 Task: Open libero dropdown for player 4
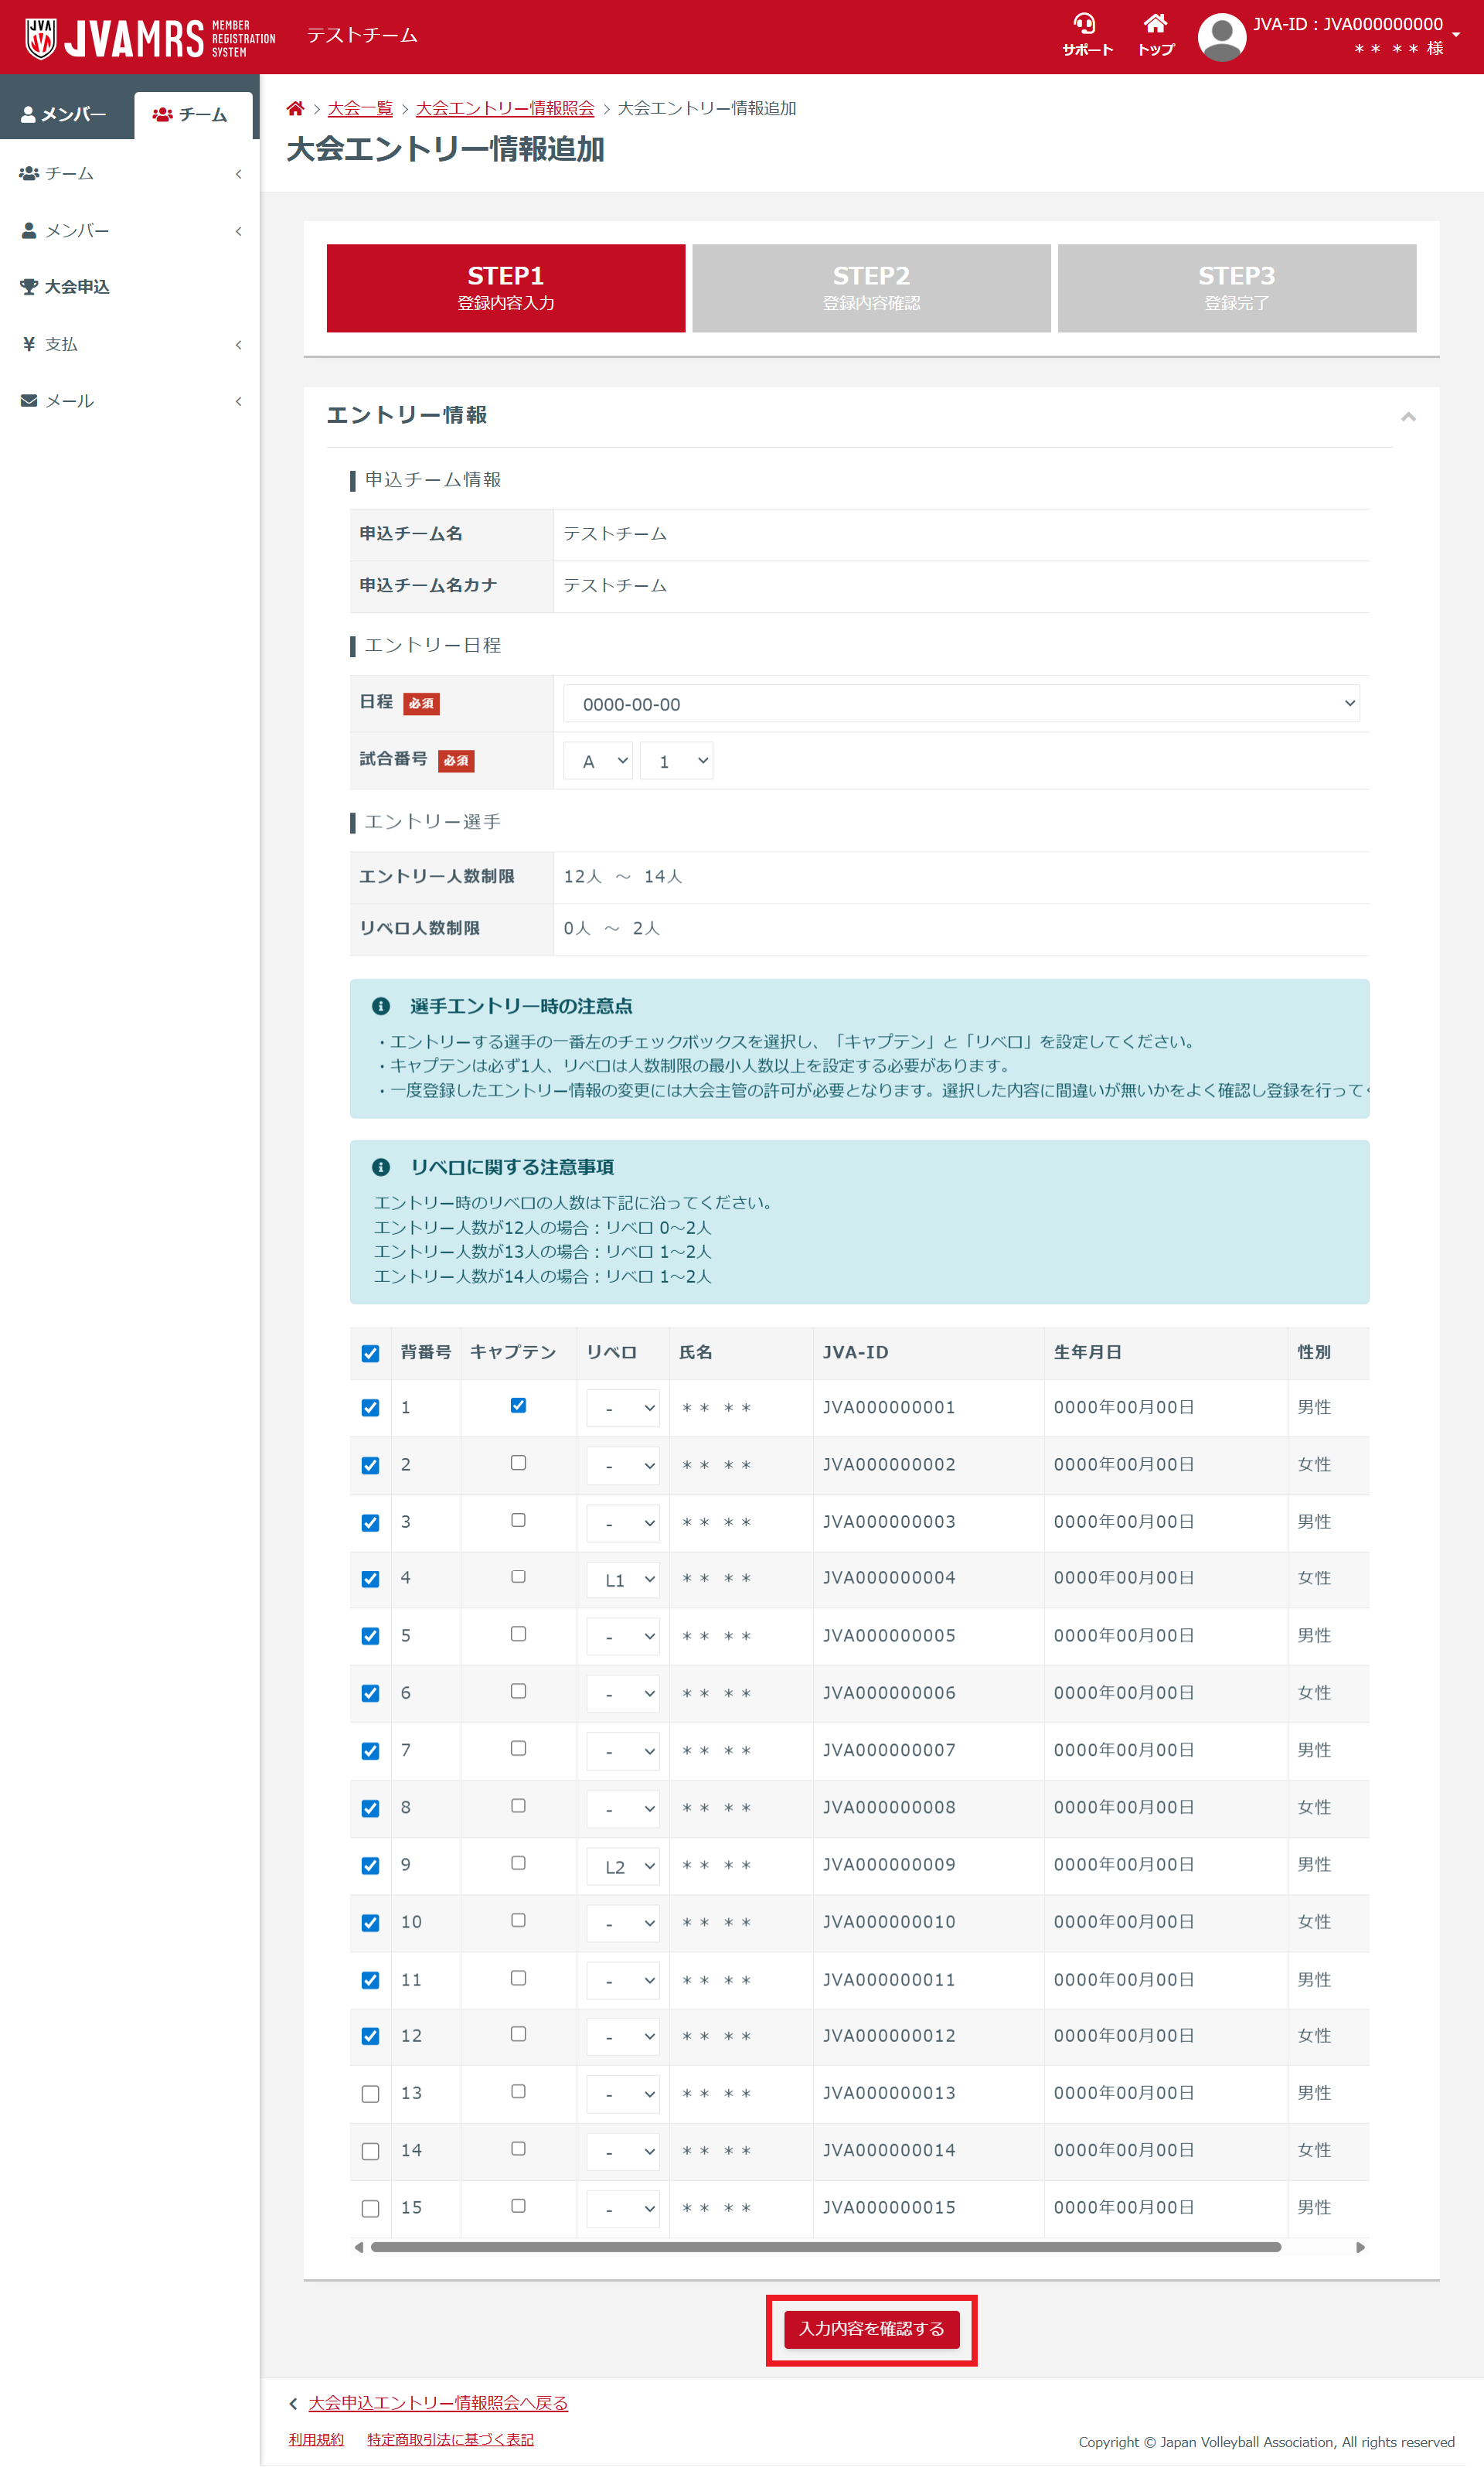point(623,1580)
